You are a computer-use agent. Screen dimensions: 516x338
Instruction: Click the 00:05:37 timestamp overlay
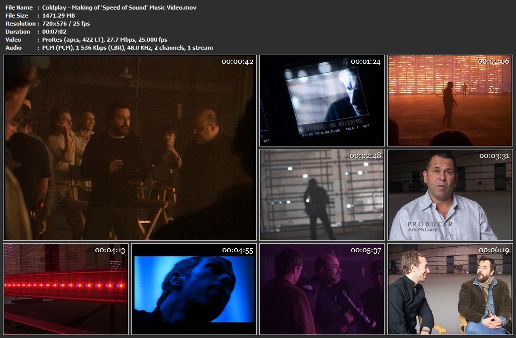coord(366,250)
